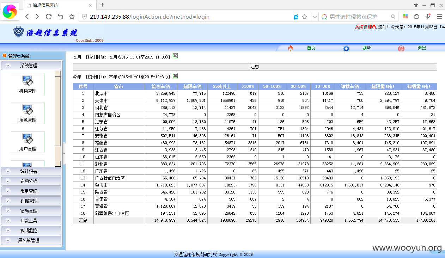Select the 广西壮族自治区 row cell
The height and width of the screenshot is (258, 445).
coord(119,178)
